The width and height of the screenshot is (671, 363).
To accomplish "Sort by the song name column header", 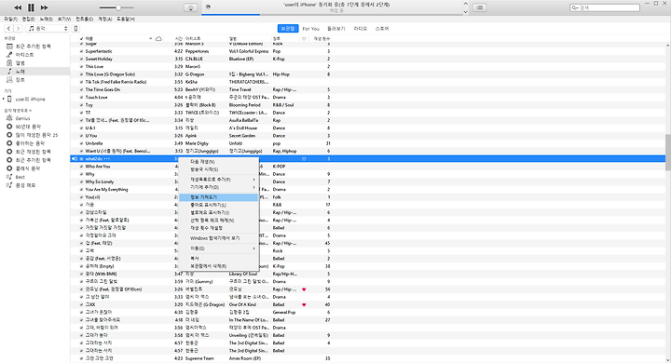I will pos(116,38).
